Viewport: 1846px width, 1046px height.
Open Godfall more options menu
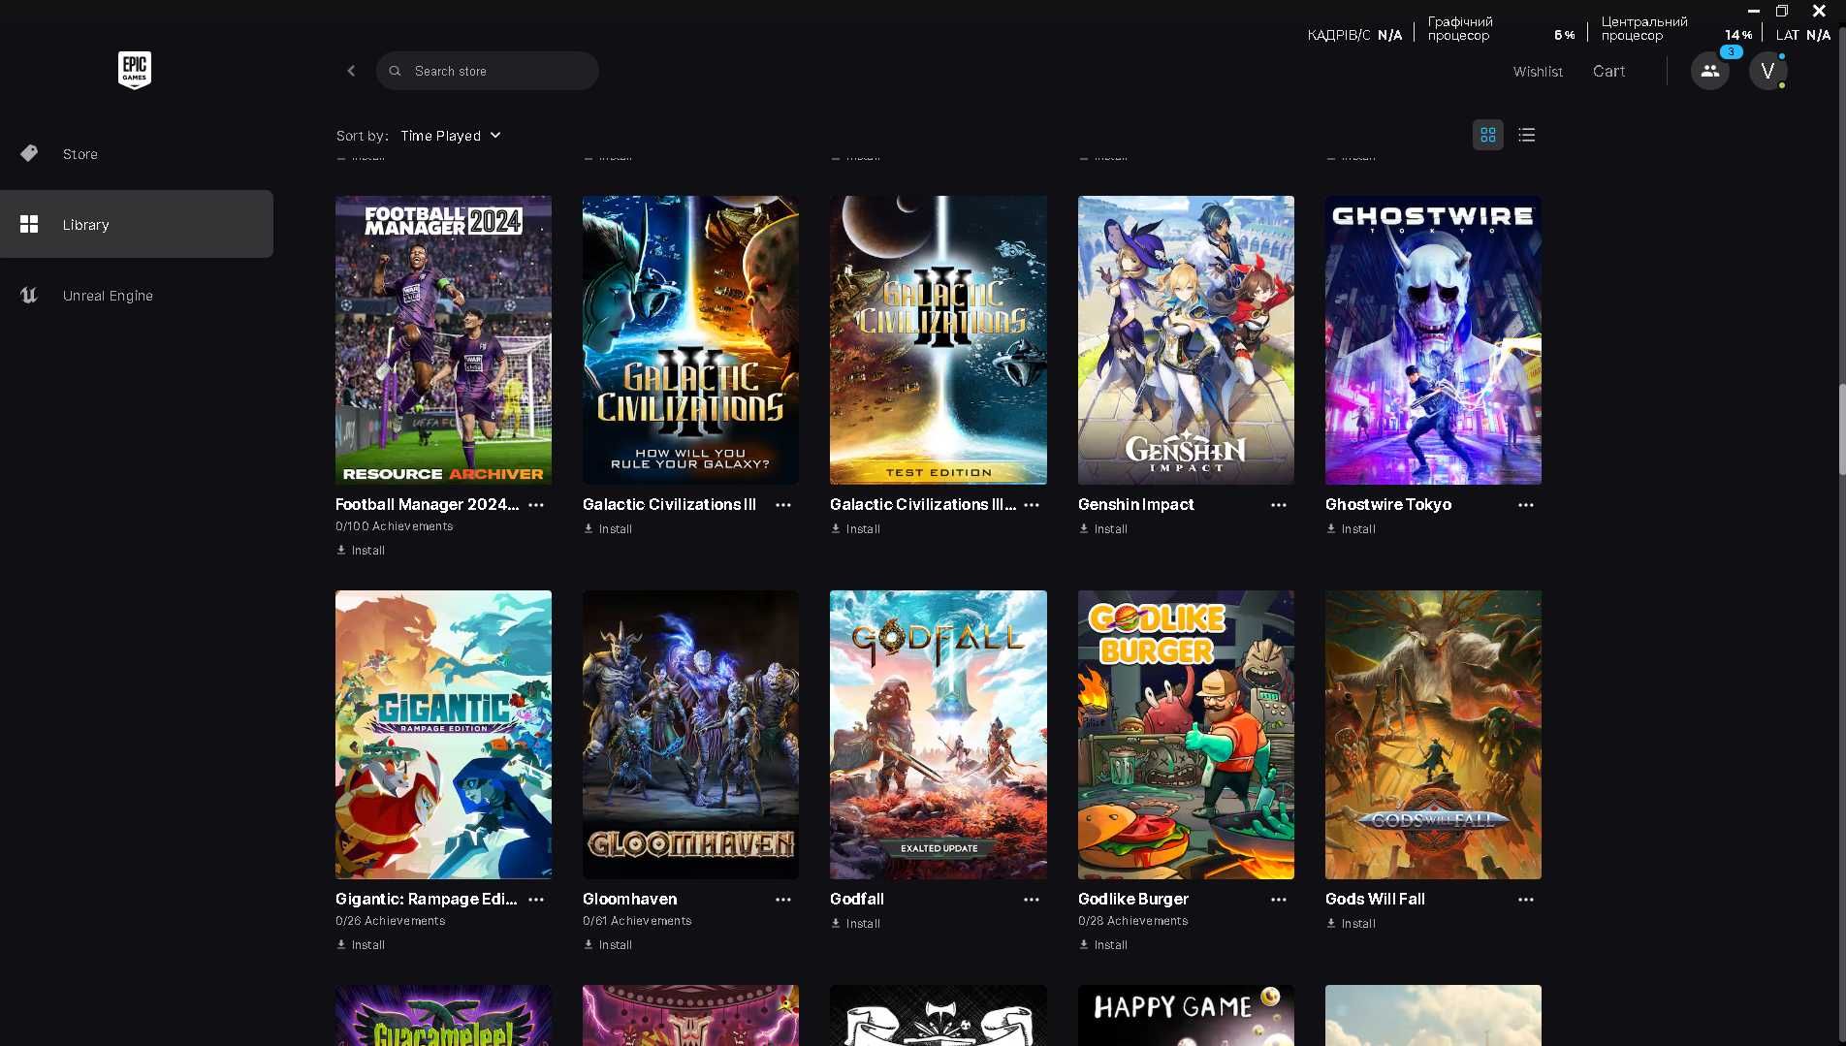(1032, 900)
